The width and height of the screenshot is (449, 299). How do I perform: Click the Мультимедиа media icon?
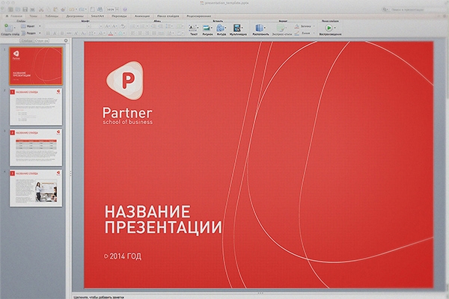[236, 28]
